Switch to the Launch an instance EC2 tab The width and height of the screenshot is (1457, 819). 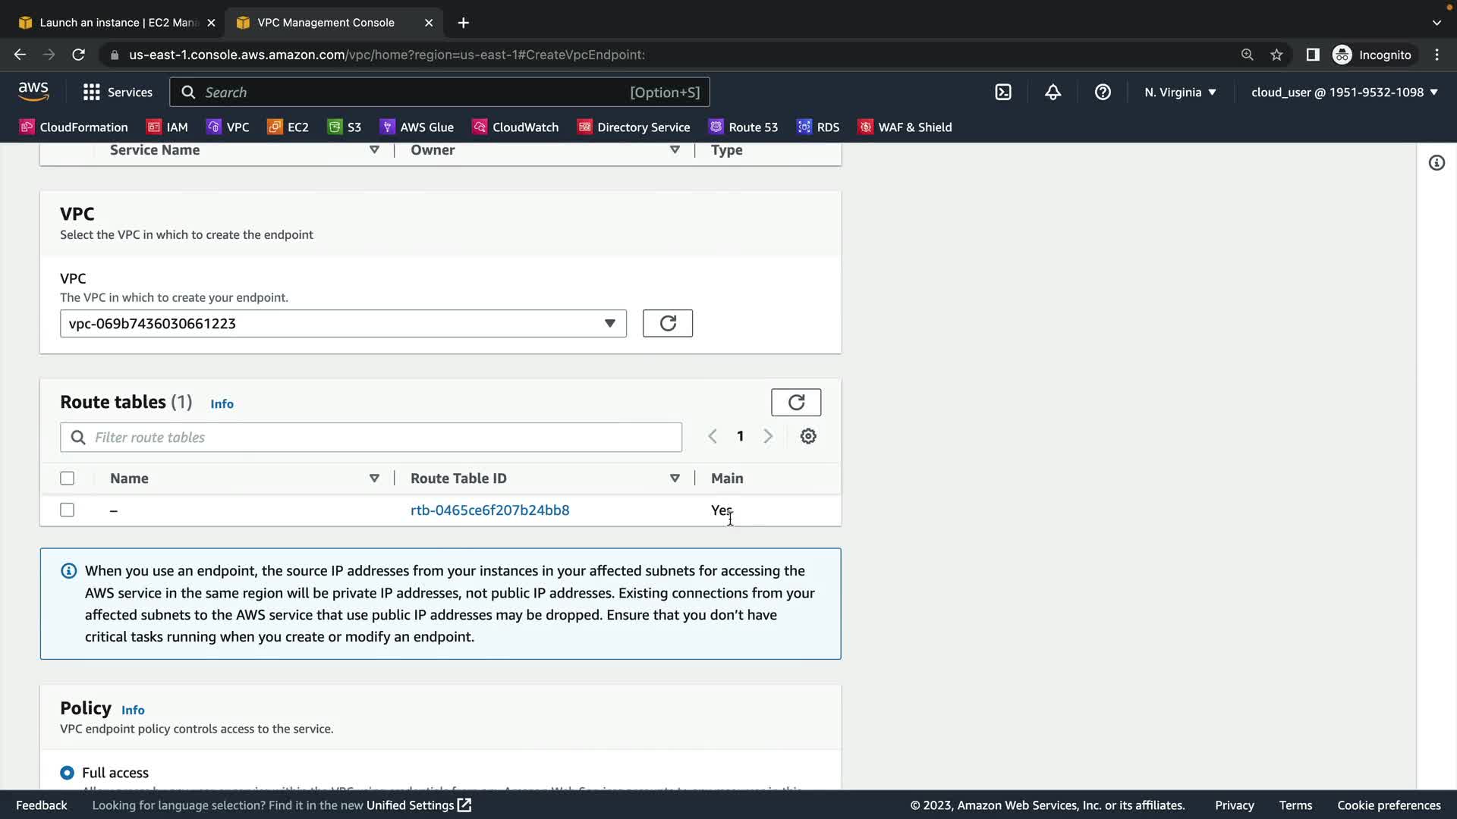[x=114, y=23]
